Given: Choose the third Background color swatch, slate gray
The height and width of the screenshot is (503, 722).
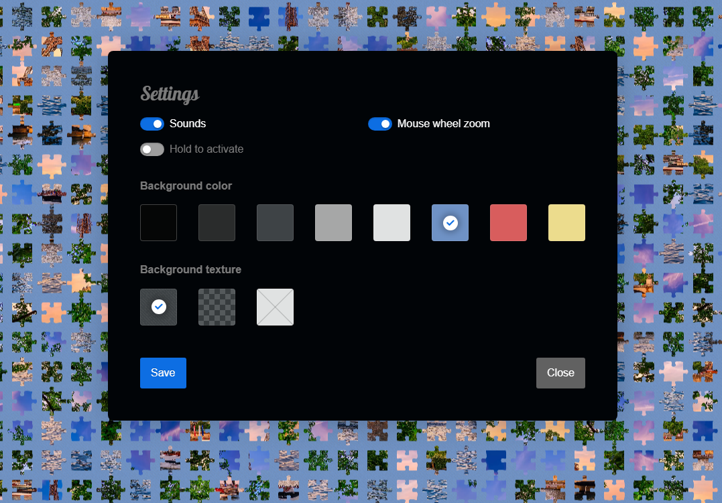Looking at the screenshot, I should (275, 223).
